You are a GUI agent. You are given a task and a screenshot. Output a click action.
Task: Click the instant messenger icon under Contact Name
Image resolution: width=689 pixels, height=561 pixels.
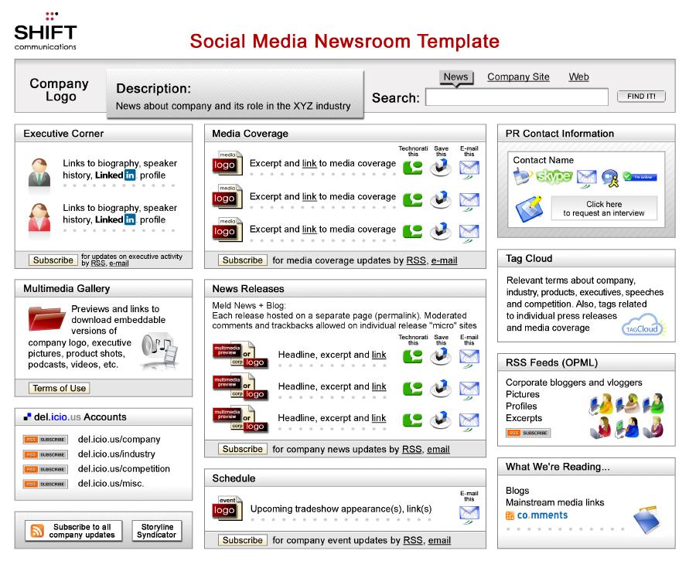click(610, 178)
